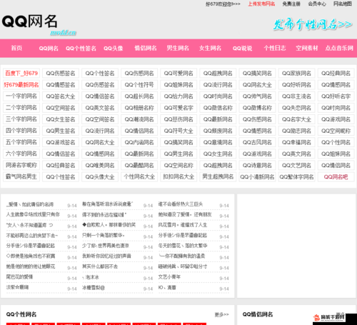Image resolution: width=357 pixels, height=325 pixels.
Task: Open 个性日志 navigation item
Action: click(275, 49)
